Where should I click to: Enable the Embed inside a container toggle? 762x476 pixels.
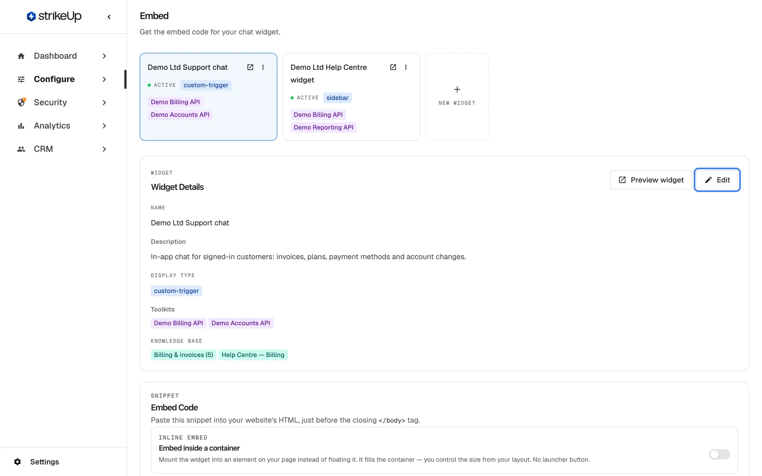point(720,454)
